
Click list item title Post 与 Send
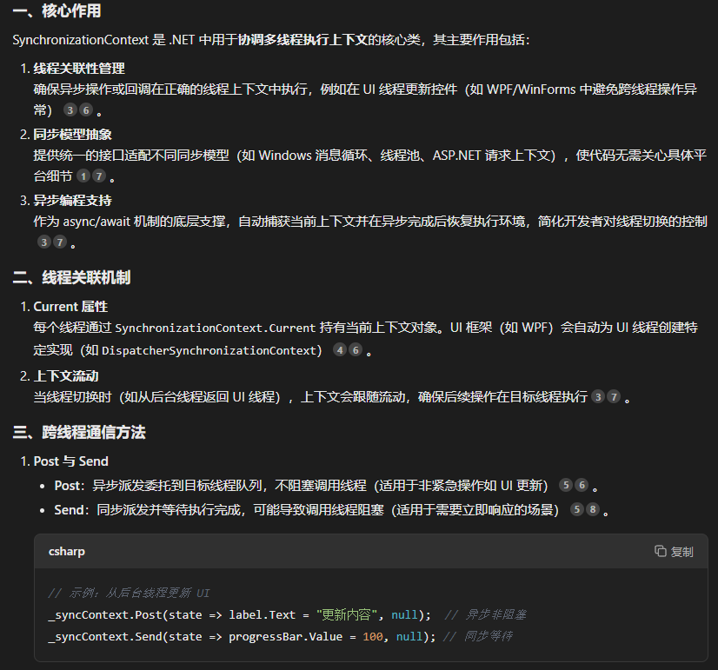coord(71,461)
